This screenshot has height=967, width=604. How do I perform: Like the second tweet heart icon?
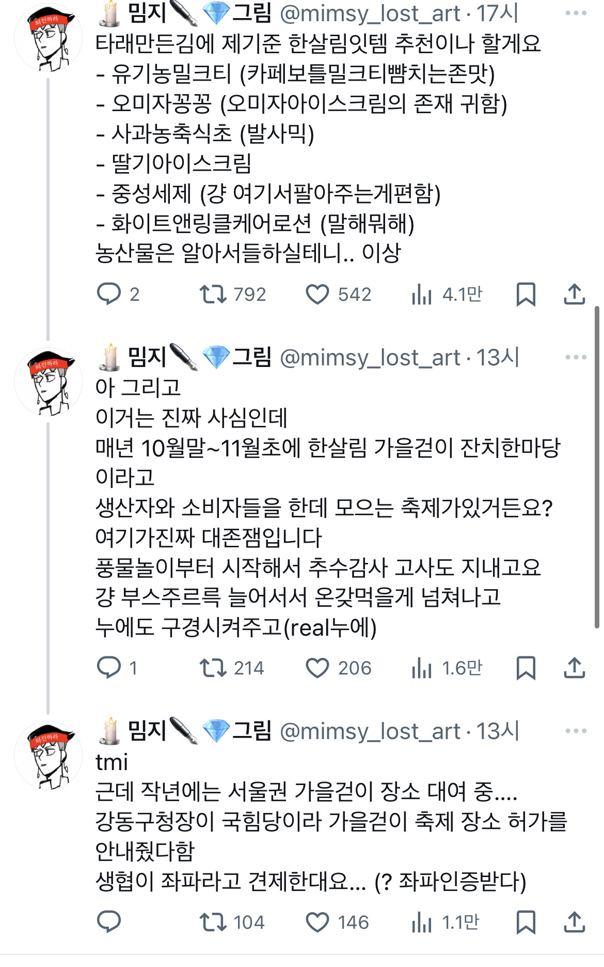coord(319,669)
